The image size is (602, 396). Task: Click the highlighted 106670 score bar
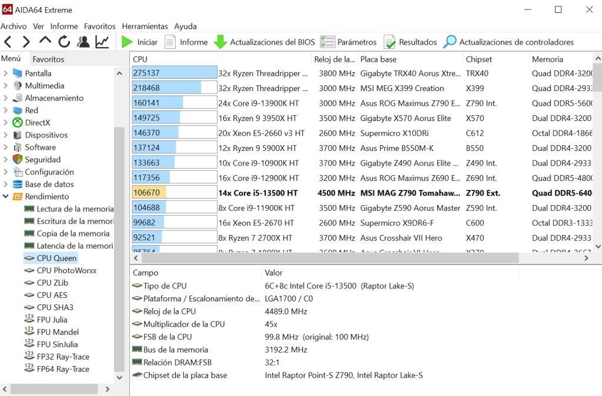[x=174, y=192]
